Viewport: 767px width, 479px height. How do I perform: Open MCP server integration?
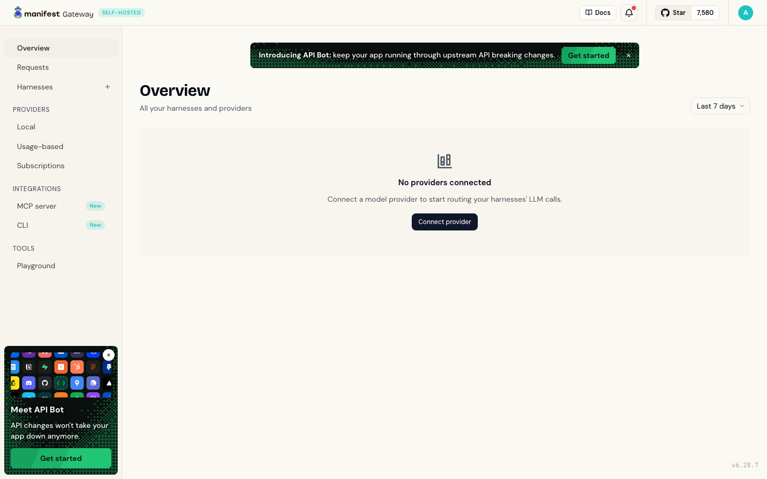pos(61,206)
